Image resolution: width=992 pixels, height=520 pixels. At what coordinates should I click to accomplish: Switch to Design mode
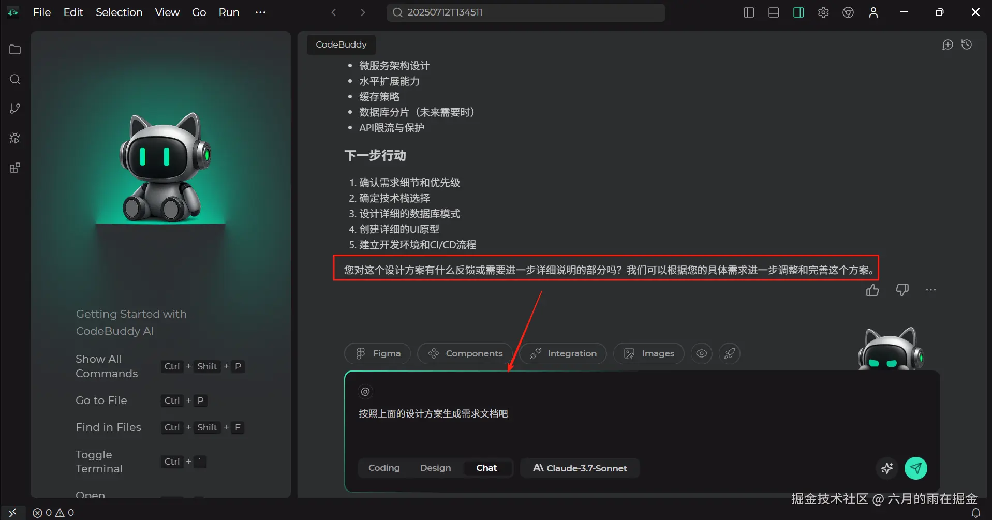coord(435,468)
